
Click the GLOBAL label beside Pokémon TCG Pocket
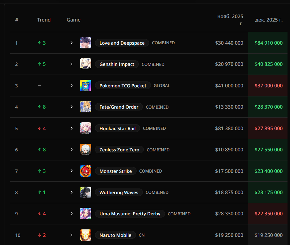click(x=162, y=86)
